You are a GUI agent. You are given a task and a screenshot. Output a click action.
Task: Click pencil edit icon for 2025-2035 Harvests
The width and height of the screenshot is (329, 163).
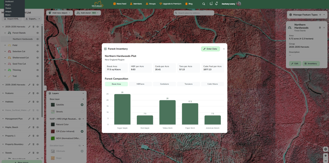pos(29,27)
